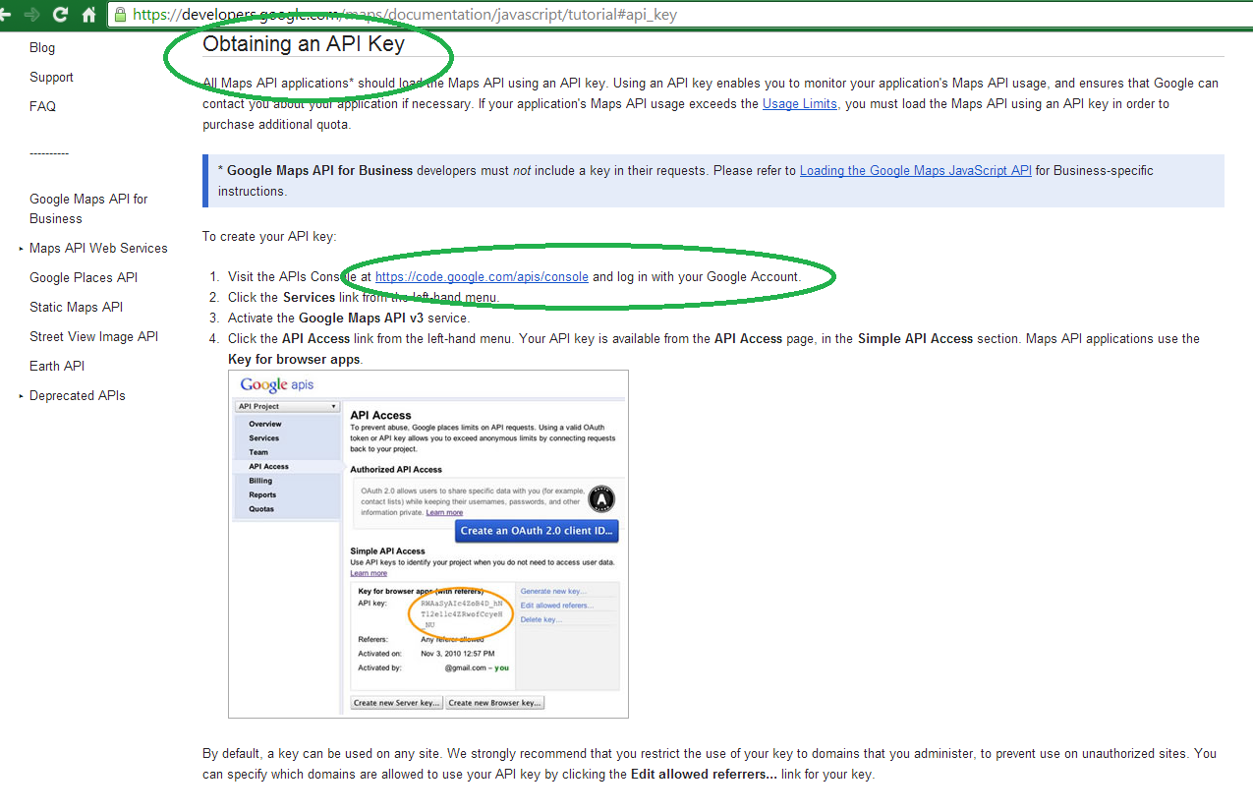This screenshot has height=812, width=1253.
Task: Click the Obtaining an API Key heading
Action: (304, 43)
